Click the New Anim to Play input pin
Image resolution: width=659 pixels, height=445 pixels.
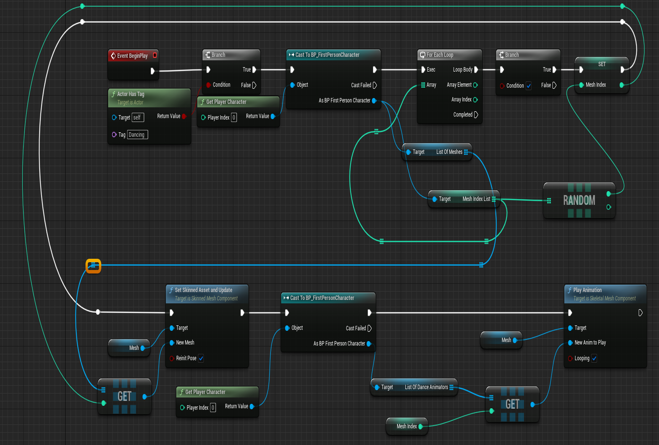pos(570,343)
